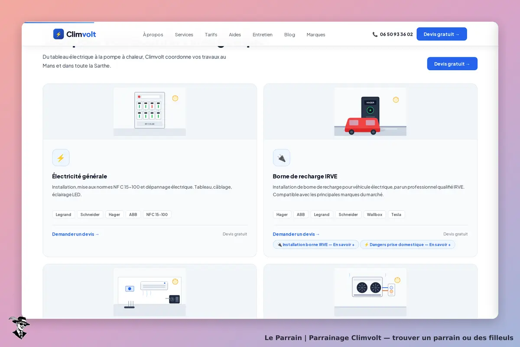This screenshot has width=520, height=347.
Task: Call the number 06 50 93 36 02
Action: tap(396, 34)
